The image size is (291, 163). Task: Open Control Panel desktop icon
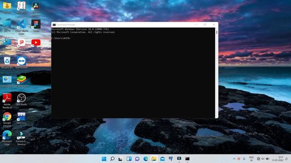click(x=7, y=81)
